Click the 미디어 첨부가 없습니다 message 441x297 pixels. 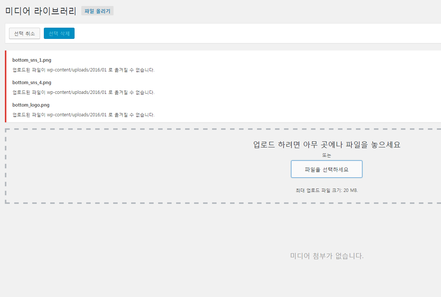[327, 256]
